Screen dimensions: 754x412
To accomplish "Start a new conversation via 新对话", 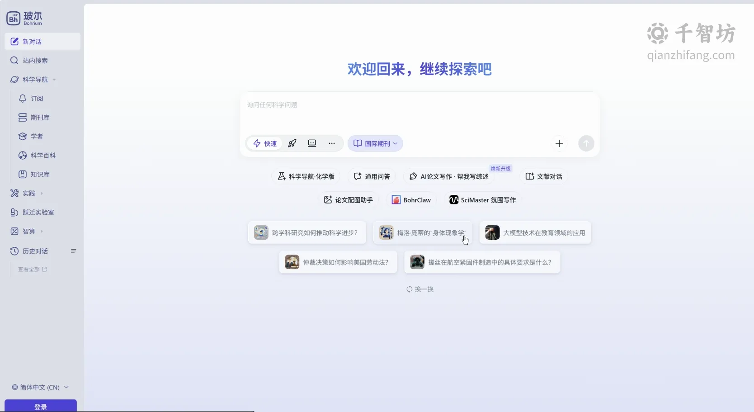I will pyautogui.click(x=42, y=42).
